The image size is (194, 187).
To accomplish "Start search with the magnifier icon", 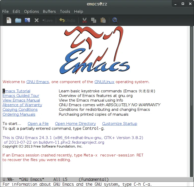I will (x=115, y=20).
